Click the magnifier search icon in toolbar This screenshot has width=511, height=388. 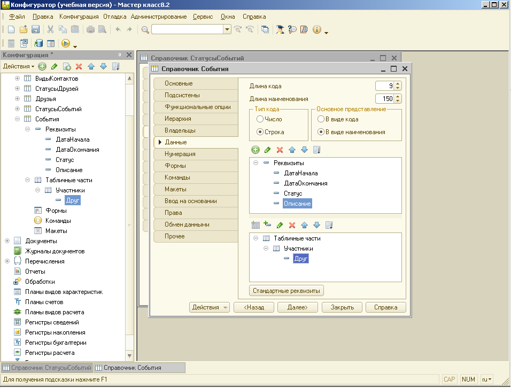coord(145,29)
